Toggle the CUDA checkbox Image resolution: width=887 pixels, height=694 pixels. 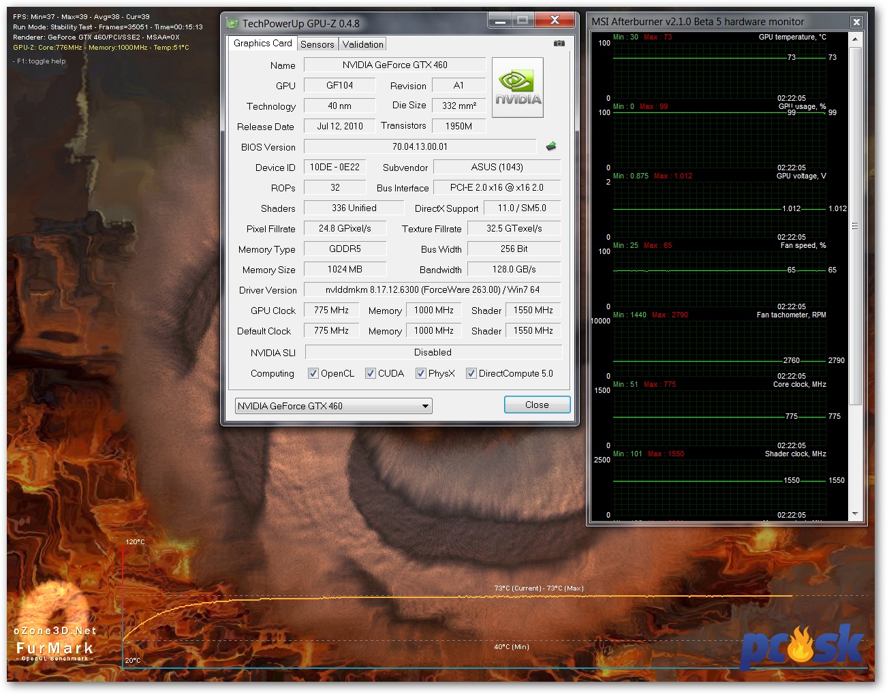pyautogui.click(x=371, y=373)
